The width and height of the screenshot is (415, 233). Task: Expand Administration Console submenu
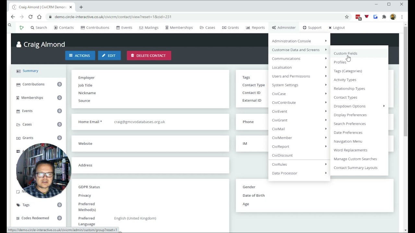coord(299,41)
